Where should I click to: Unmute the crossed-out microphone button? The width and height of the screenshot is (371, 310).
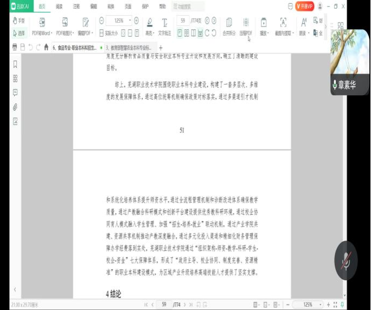coord(345,261)
